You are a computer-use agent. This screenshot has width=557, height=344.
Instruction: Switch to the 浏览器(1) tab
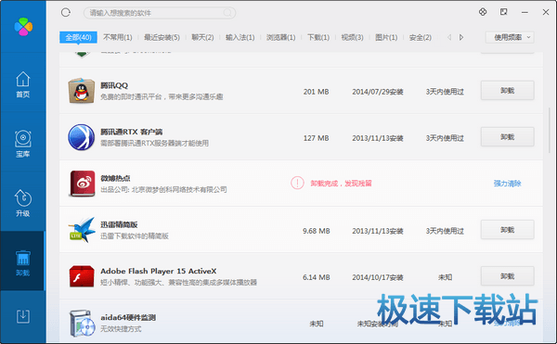pyautogui.click(x=280, y=37)
